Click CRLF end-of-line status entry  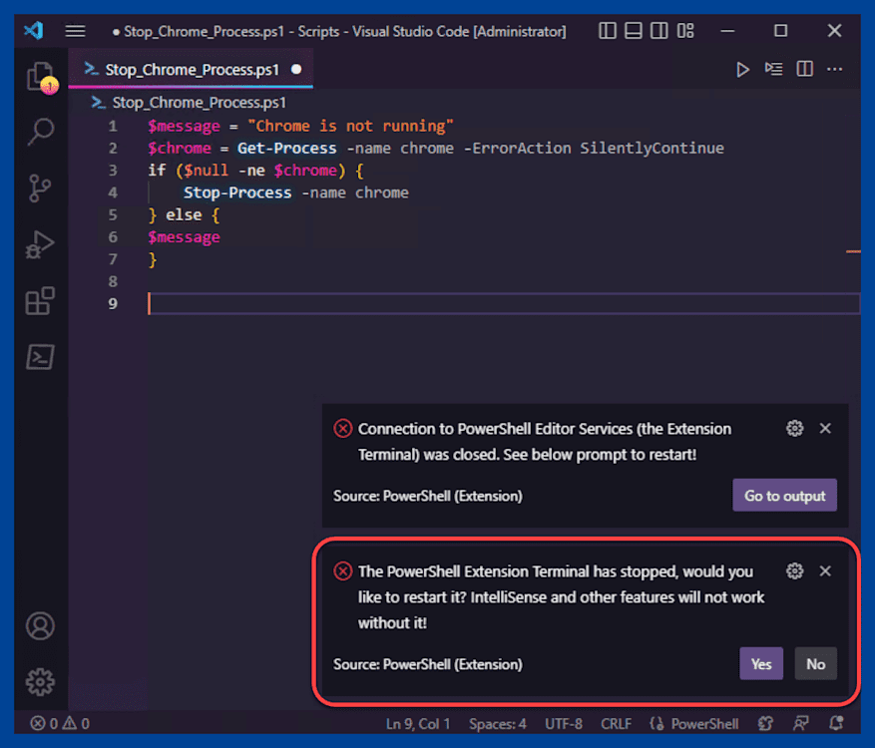pyautogui.click(x=616, y=723)
